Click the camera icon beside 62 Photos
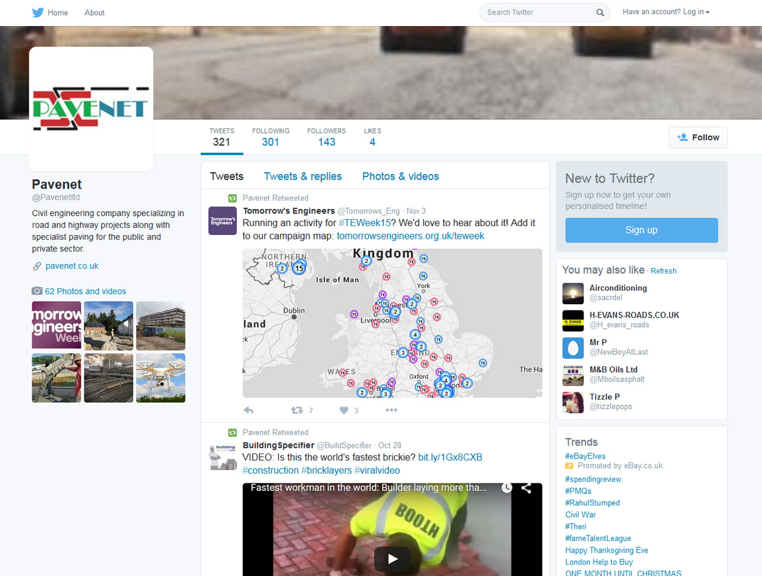 pos(37,291)
